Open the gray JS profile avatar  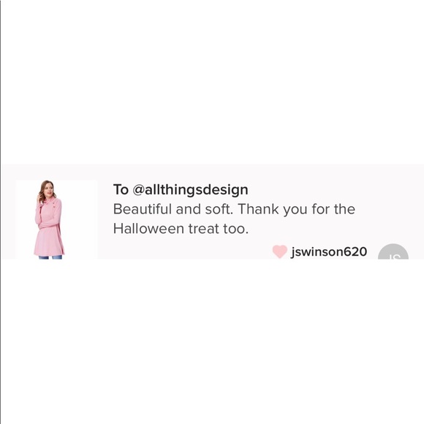point(393,251)
